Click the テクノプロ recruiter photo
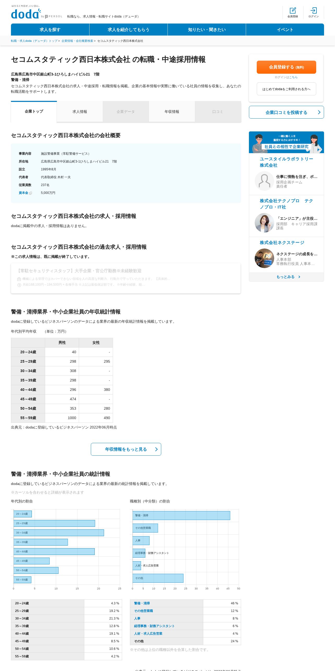The image size is (335, 671). pos(264,223)
